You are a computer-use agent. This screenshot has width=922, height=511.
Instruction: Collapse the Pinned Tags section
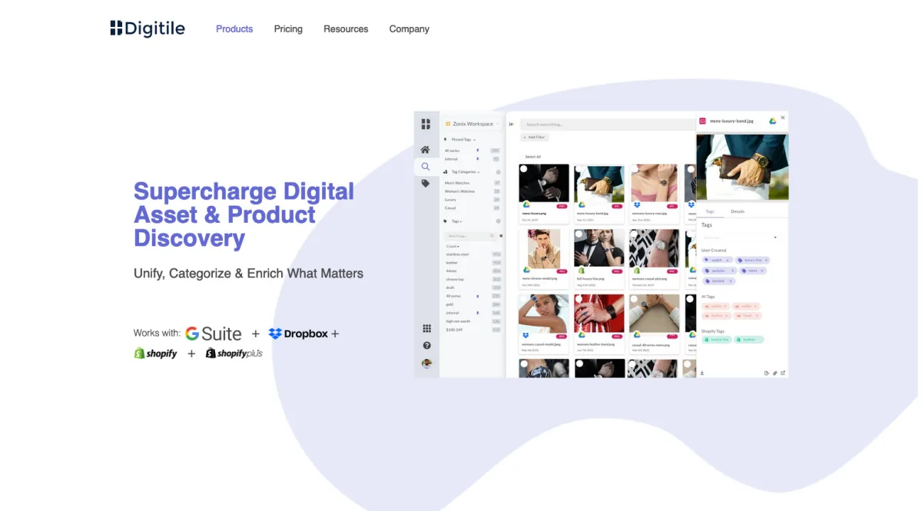(x=463, y=139)
